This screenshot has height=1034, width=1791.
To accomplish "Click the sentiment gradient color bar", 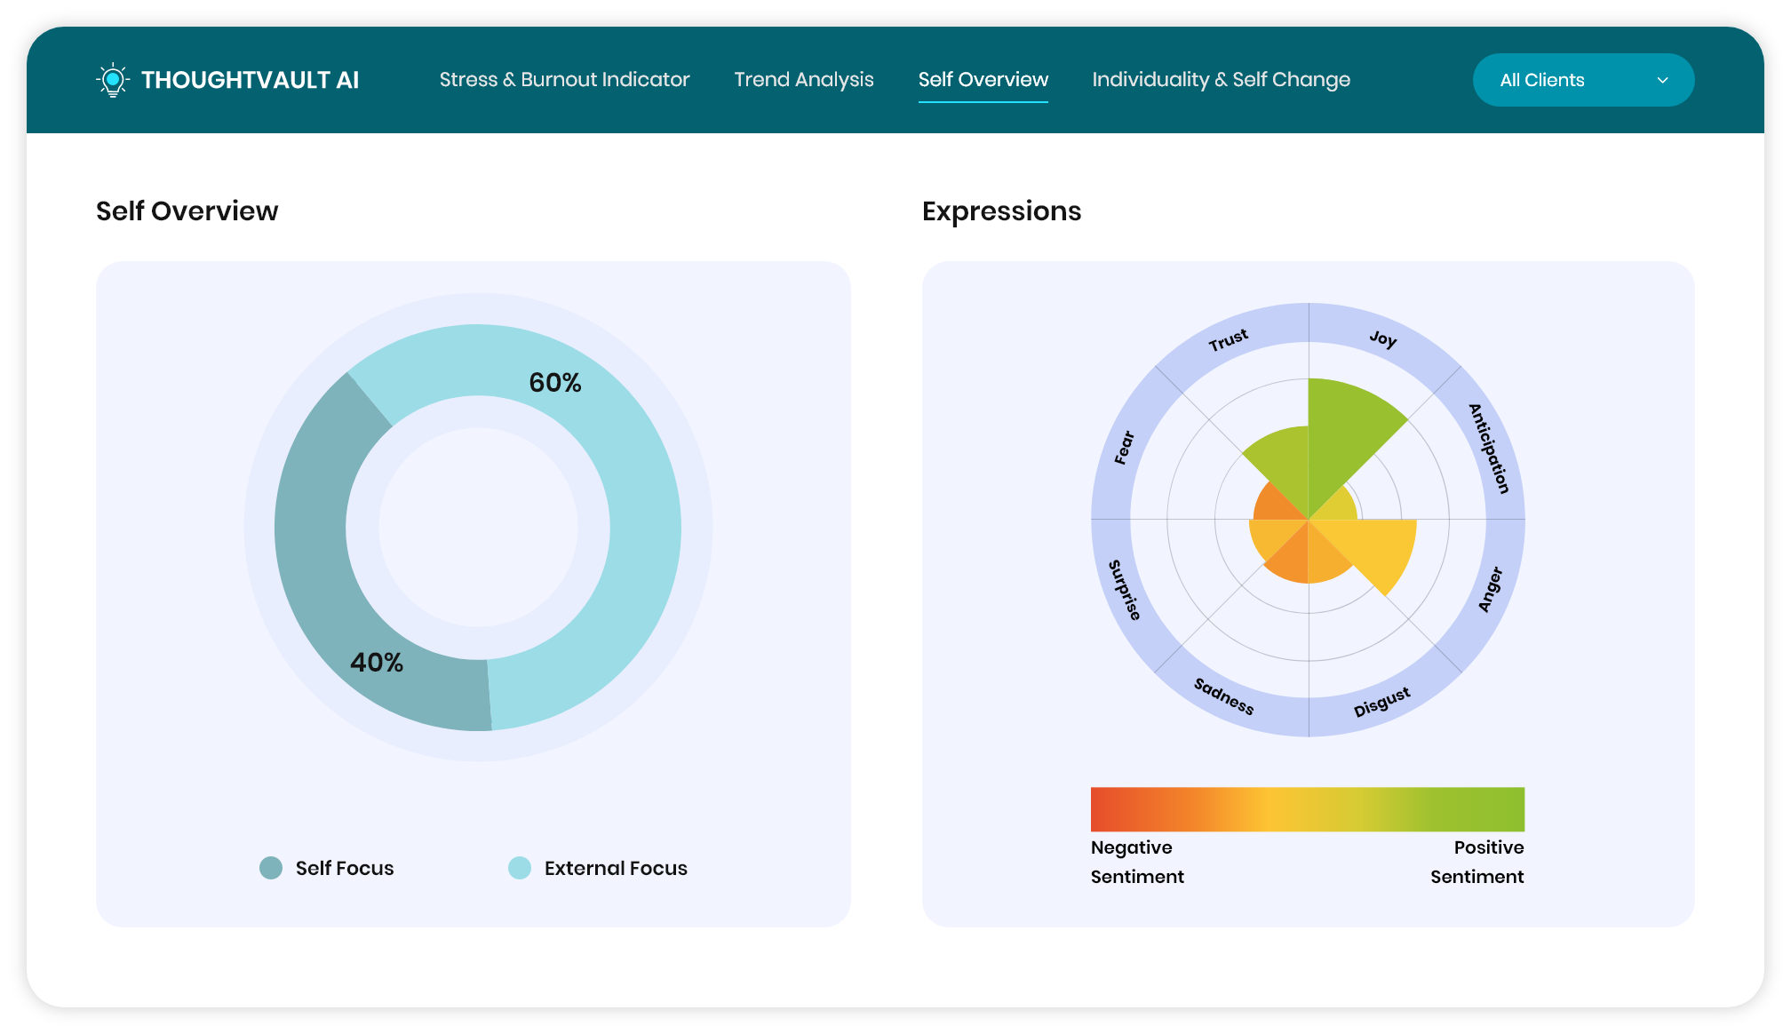I will coord(1307,809).
